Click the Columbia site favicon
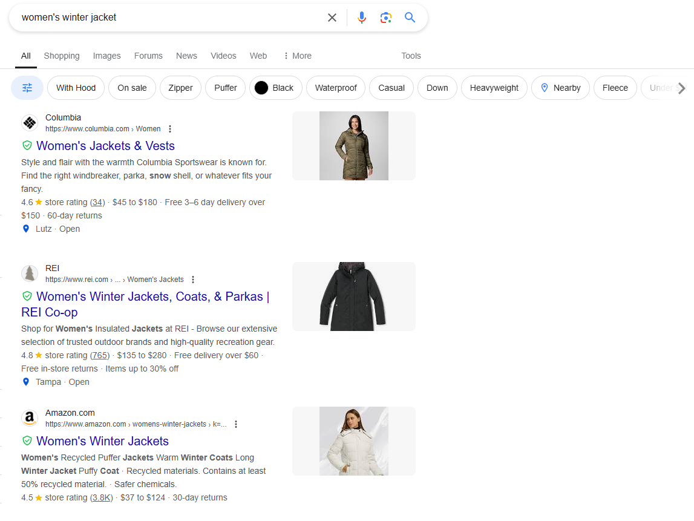This screenshot has height=521, width=694. [x=30, y=123]
